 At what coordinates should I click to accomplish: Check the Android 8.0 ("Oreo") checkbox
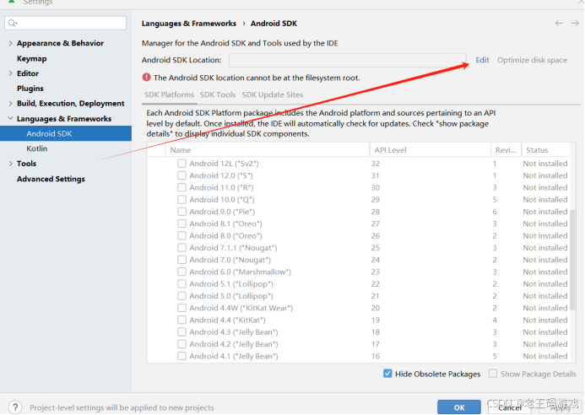point(181,235)
